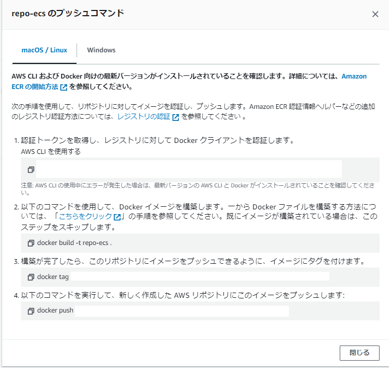The height and width of the screenshot is (368, 389).
Task: Switch to the macOS / Linux tab
Action: 44,50
